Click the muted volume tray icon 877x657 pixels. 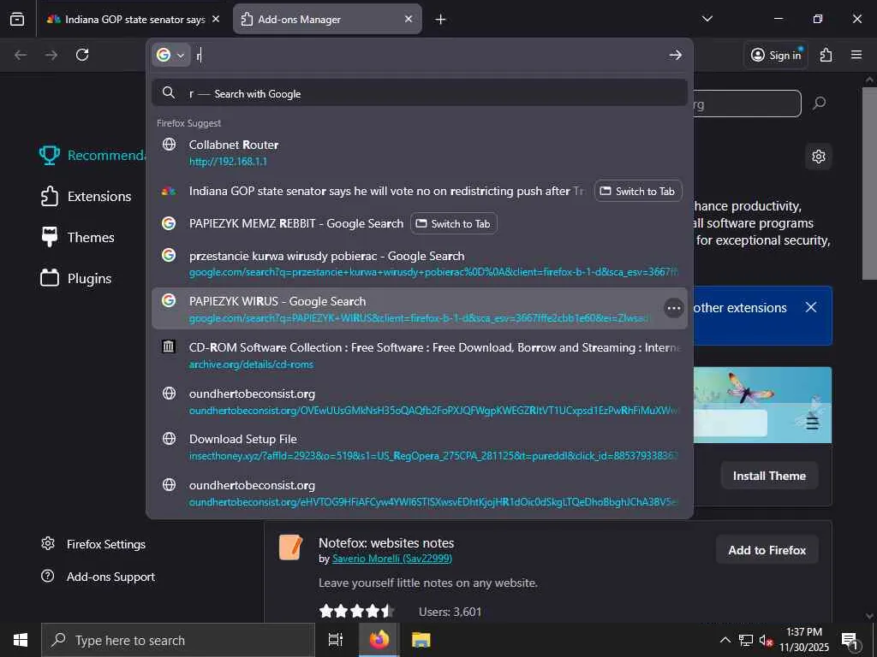click(767, 640)
